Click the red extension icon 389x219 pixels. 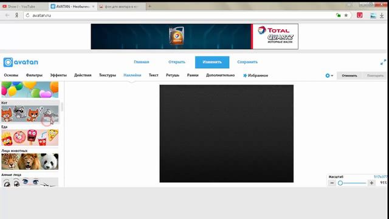point(359,15)
